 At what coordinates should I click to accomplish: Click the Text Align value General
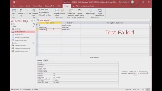86,81
